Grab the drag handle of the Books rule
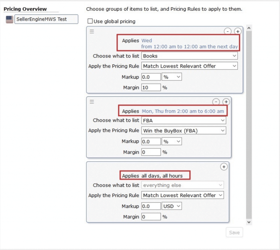This screenshot has width=280, height=250. point(92,31)
